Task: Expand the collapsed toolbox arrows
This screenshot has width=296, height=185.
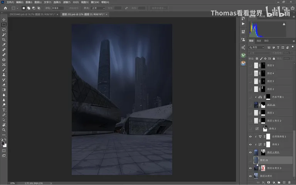Action: [x=2, y=13]
